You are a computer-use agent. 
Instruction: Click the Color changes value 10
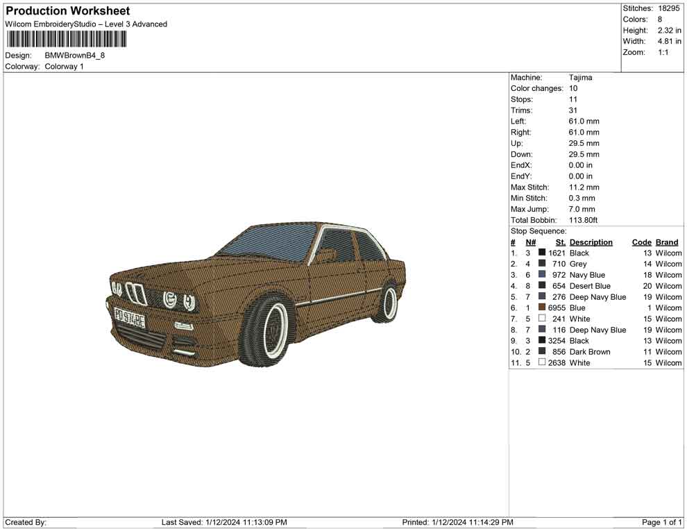[x=573, y=89]
